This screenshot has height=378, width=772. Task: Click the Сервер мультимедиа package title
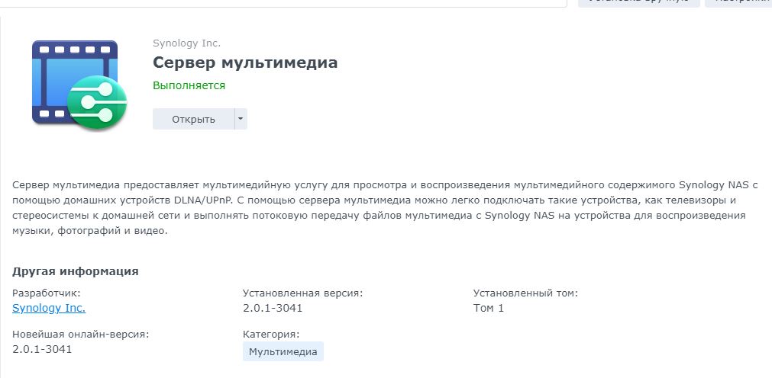pyautogui.click(x=245, y=62)
